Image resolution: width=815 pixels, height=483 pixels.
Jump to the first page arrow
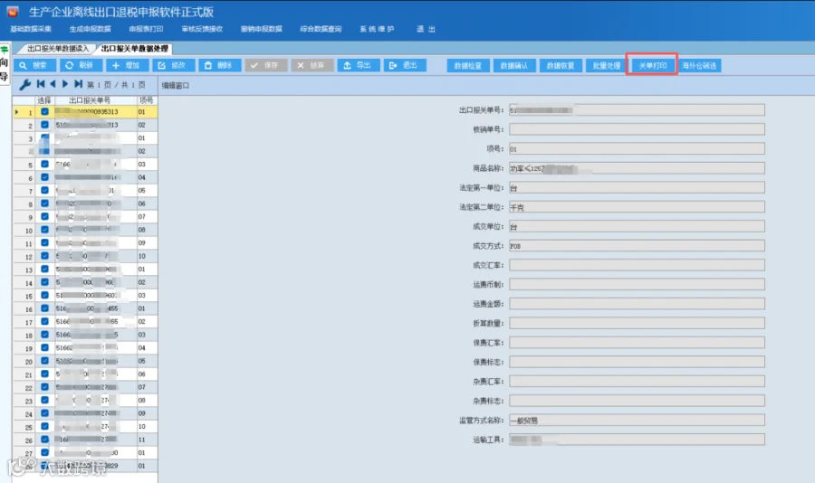(x=41, y=84)
